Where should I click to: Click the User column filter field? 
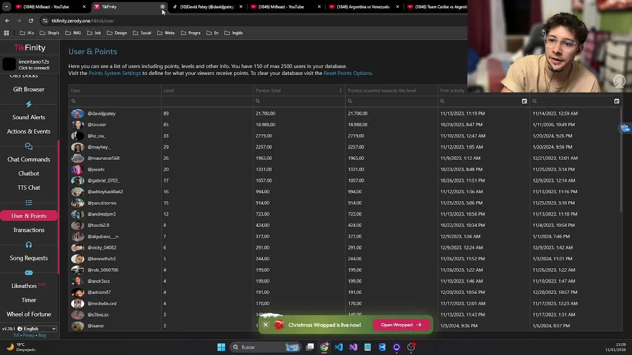click(x=115, y=101)
